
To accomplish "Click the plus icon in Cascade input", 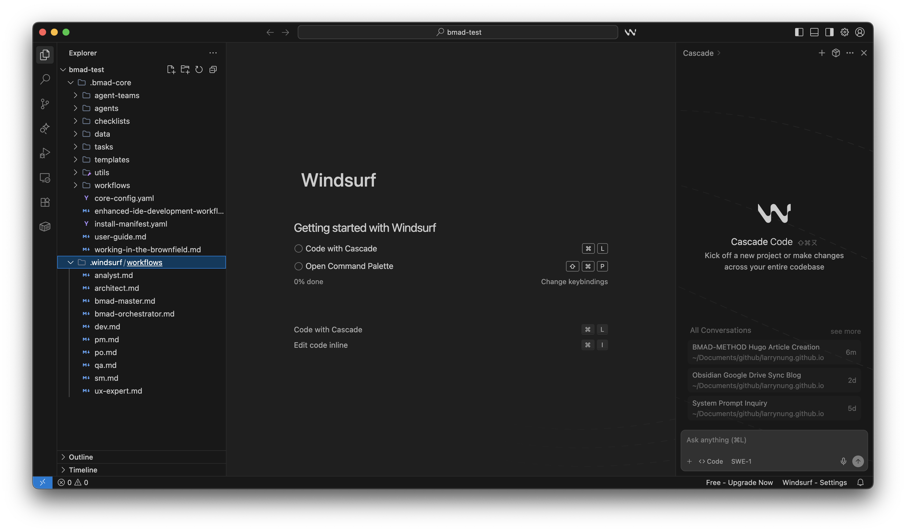I will (689, 461).
